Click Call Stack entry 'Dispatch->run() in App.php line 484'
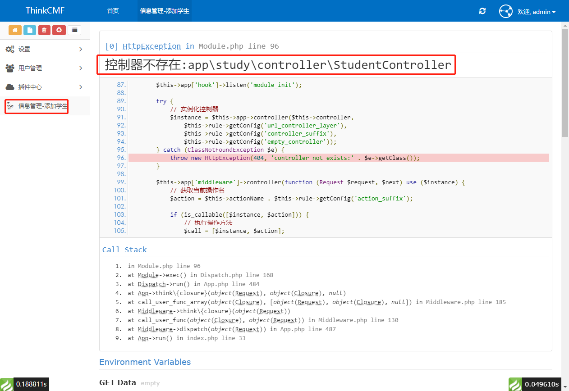Image resolution: width=569 pixels, height=391 pixels. [x=193, y=284]
